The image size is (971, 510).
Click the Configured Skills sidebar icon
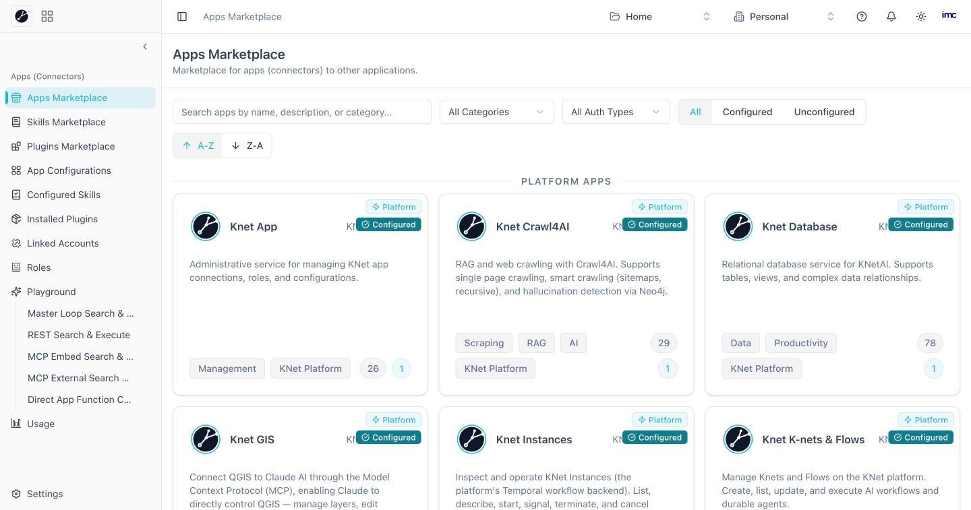coord(16,195)
